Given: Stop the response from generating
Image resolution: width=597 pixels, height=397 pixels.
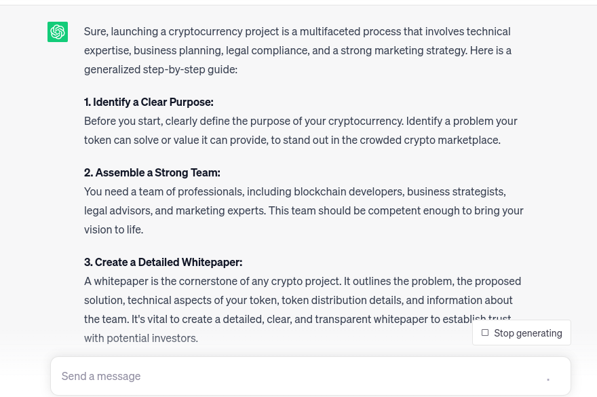Looking at the screenshot, I should tap(522, 333).
